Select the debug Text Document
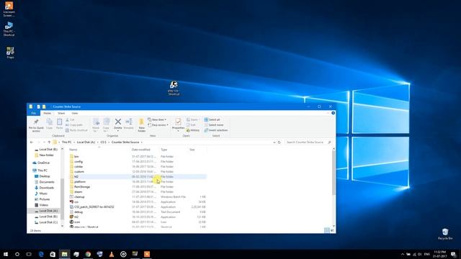Image resolution: width=461 pixels, height=259 pixels. point(138,212)
